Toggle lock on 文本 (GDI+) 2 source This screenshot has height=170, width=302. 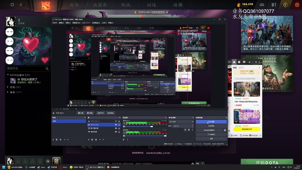click(x=119, y=121)
